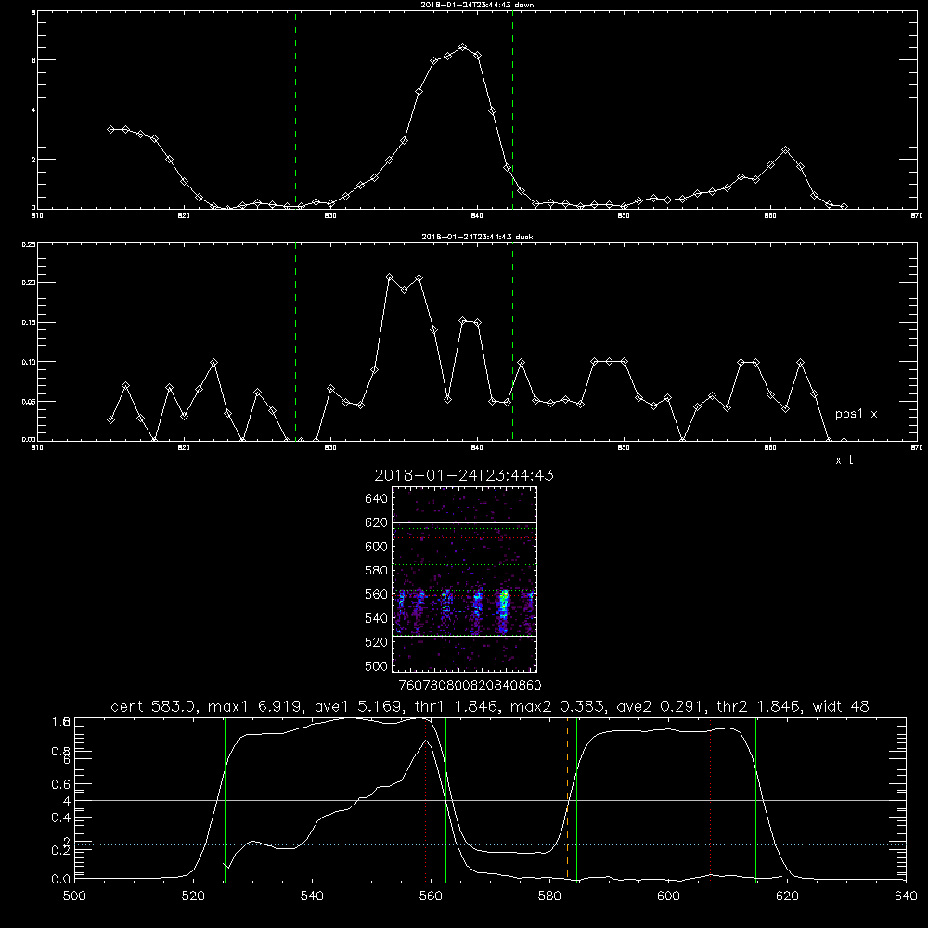
Task: Click the x-axis label "560" of the bottom plot
Action: (x=431, y=896)
